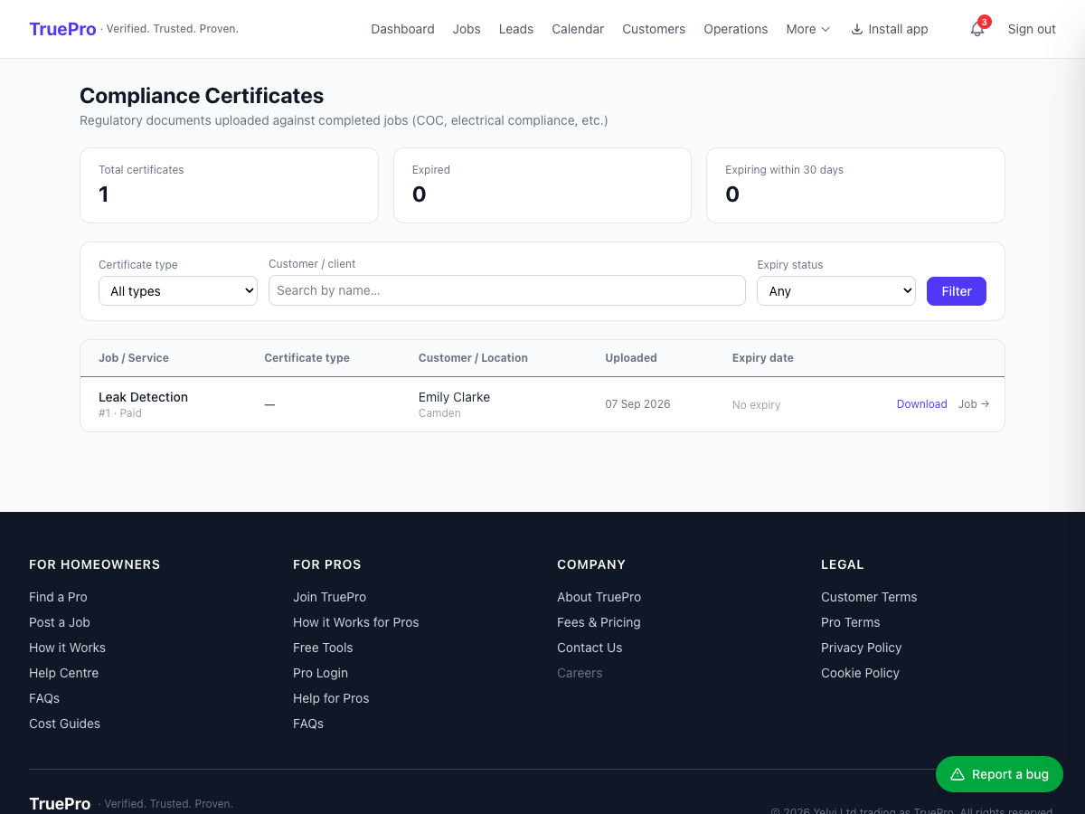Open the Leads page
This screenshot has width=1085, height=814.
point(516,29)
